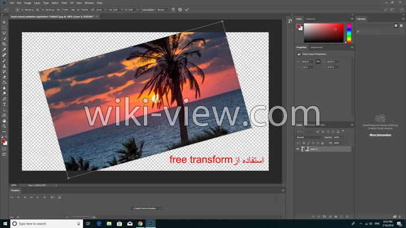
Task: Select the Zoom tool
Action: point(4,126)
